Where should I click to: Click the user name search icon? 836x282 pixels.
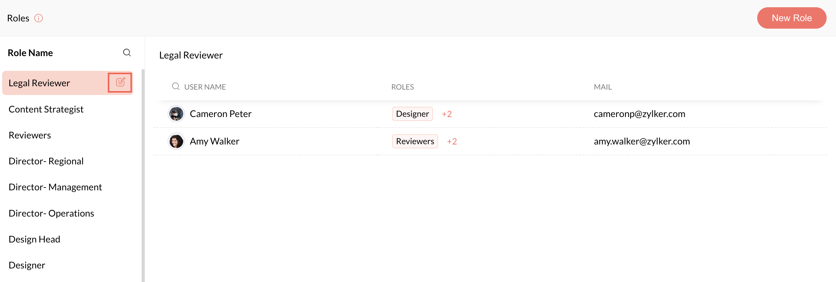(x=176, y=86)
